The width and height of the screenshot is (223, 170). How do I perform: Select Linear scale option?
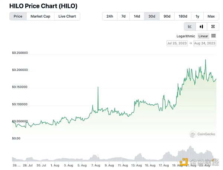point(203,36)
